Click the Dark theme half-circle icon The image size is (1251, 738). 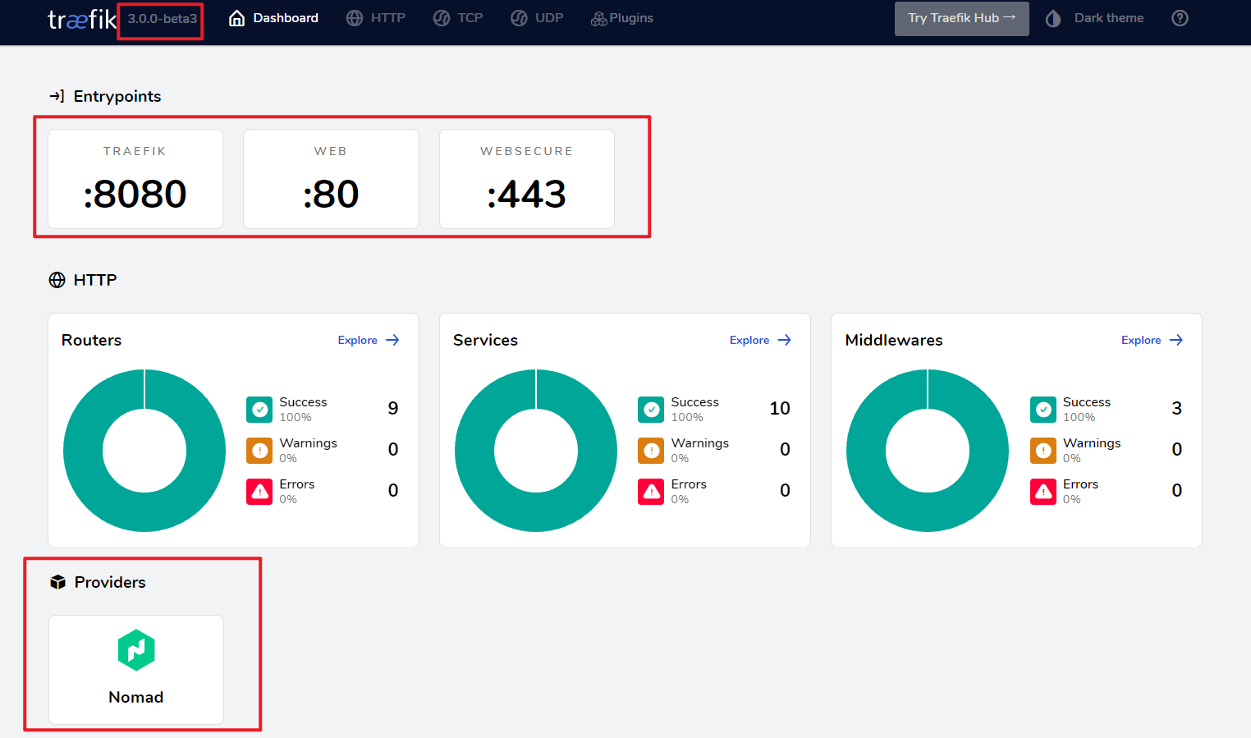(x=1053, y=18)
